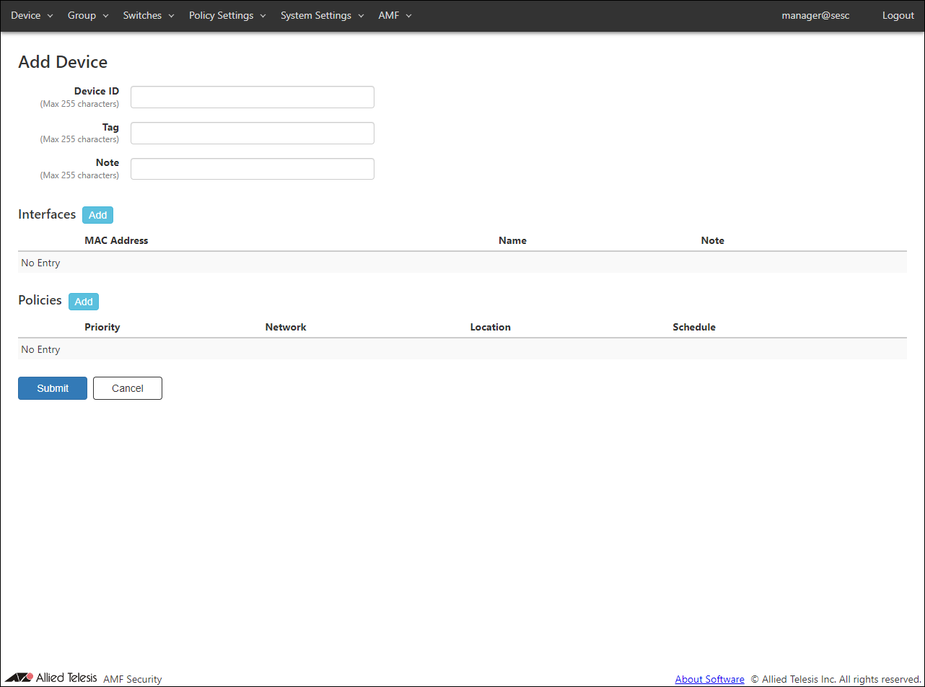Viewport: 925px width, 687px height.
Task: Add a new policy entry
Action: [84, 302]
